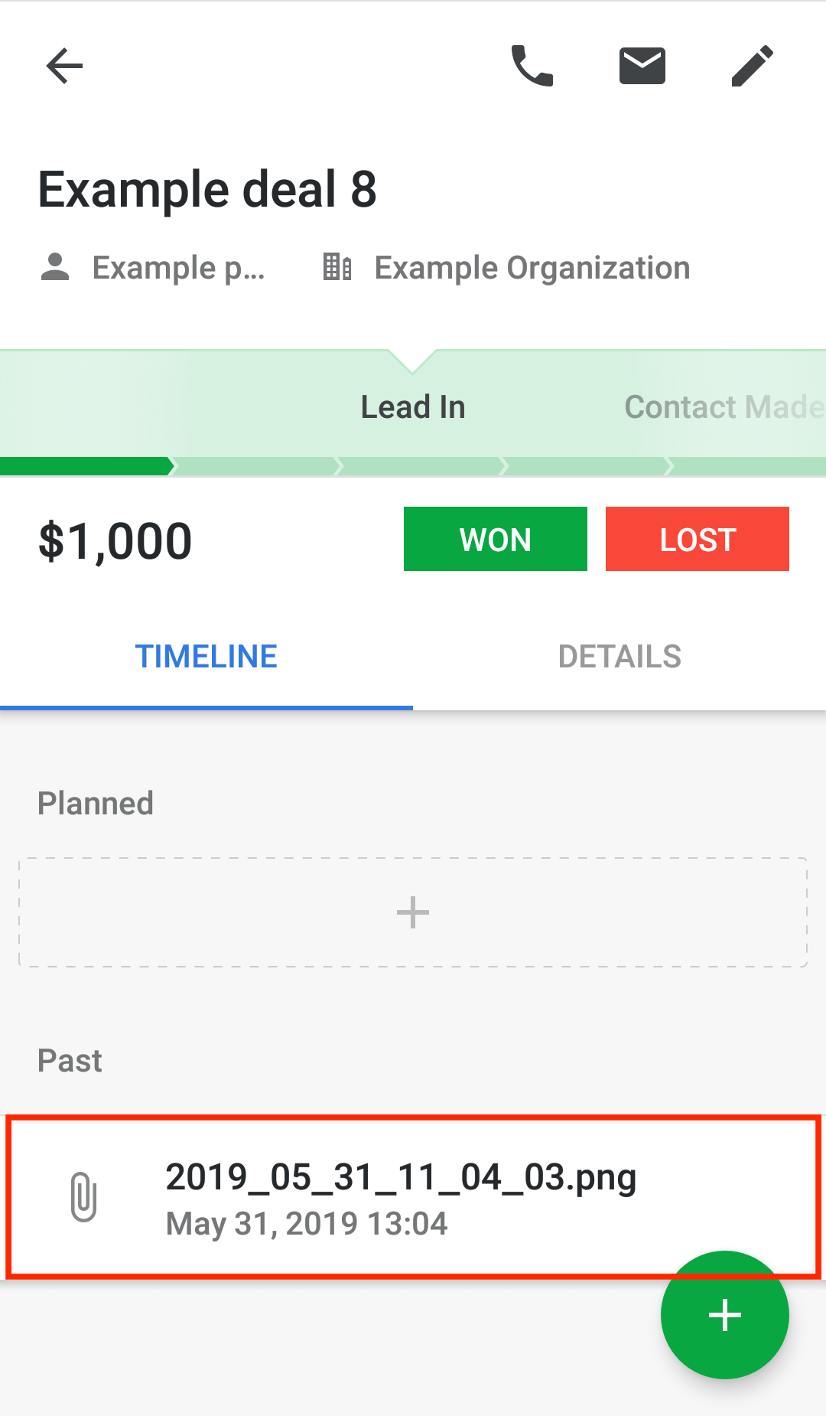Open the Example Organization link
826x1416 pixels.
click(x=532, y=268)
